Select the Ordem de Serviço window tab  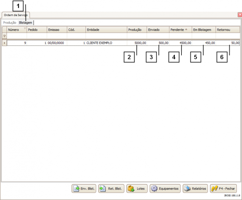pos(16,15)
